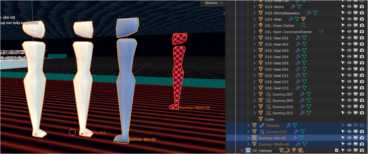The image size is (368, 154).
Task: Click the highlighted object icon of Dummy-(Alt+D)
Action: tap(254, 138)
